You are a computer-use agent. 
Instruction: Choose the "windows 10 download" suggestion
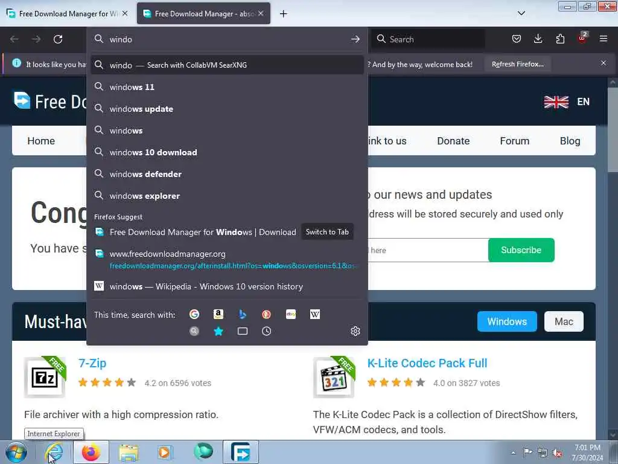(227, 152)
